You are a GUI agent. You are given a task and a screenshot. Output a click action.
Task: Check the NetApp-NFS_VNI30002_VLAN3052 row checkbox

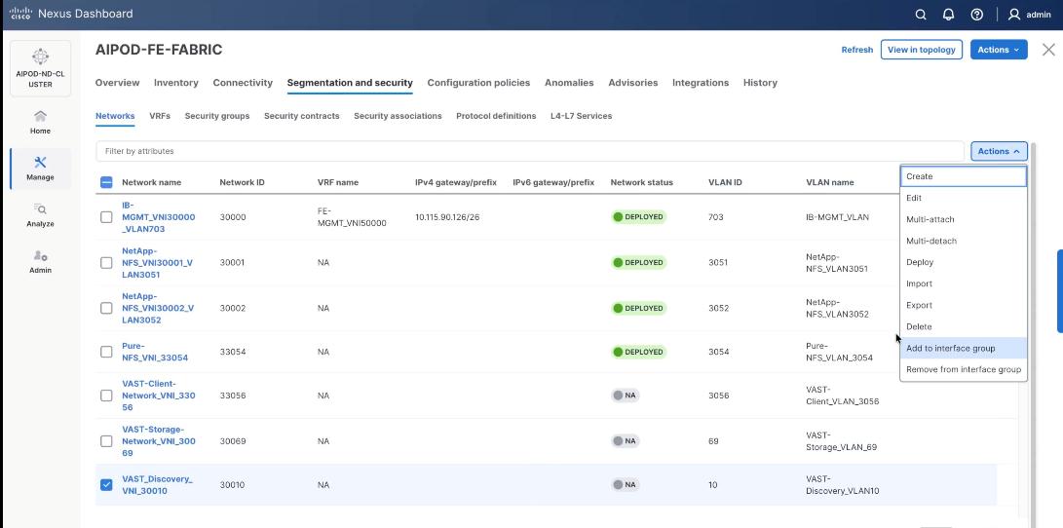[x=106, y=308]
